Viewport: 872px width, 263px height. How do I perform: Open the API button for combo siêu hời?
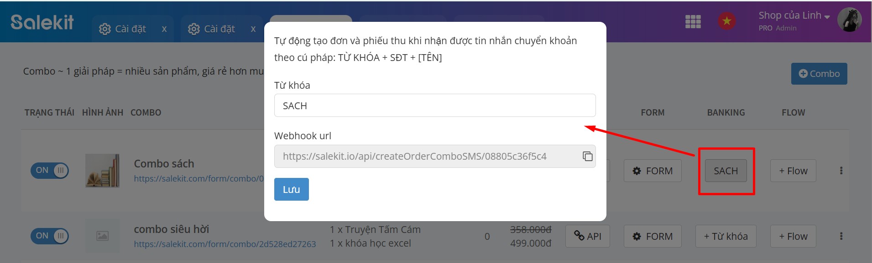[587, 236]
